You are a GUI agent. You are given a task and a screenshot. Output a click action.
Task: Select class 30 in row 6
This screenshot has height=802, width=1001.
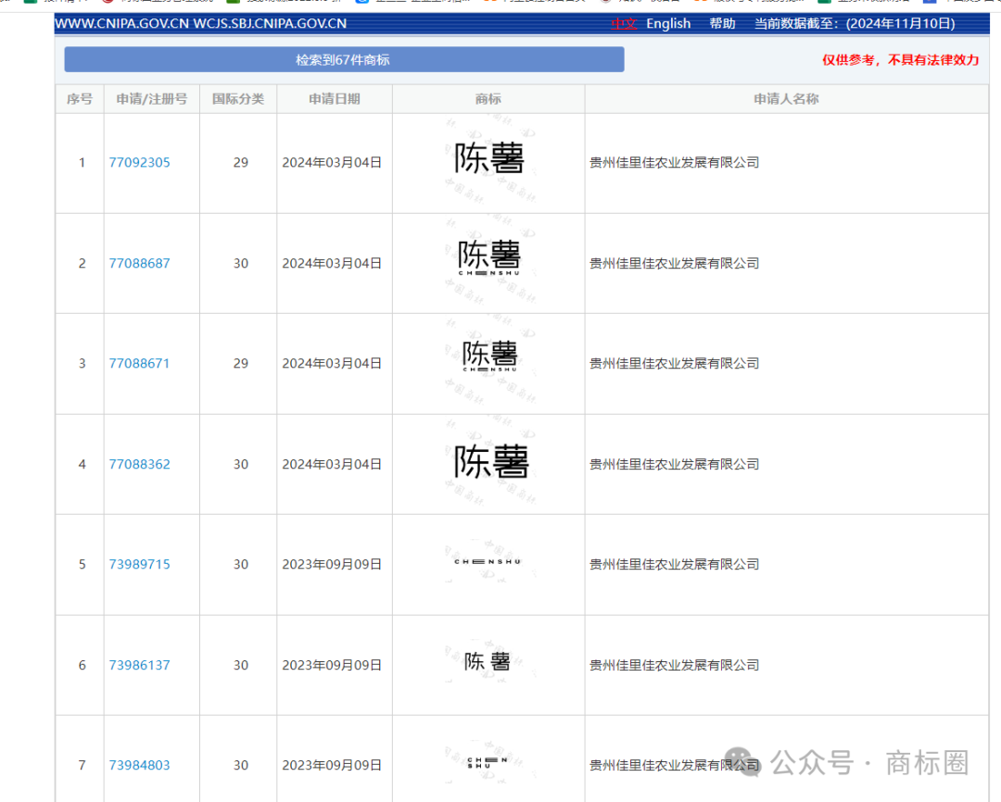(x=241, y=666)
